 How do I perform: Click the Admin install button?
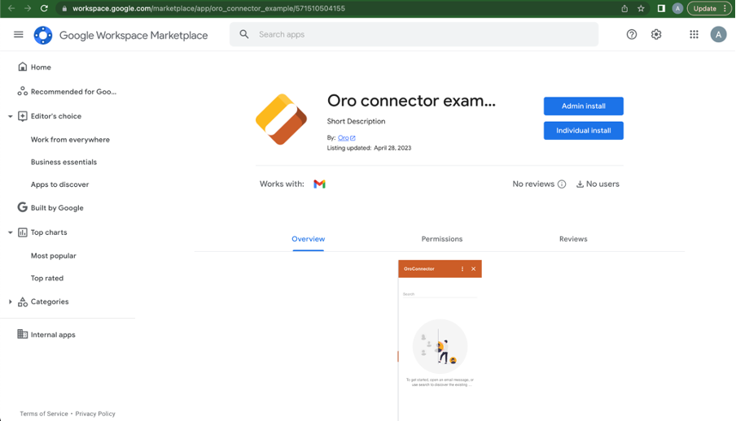pyautogui.click(x=583, y=106)
